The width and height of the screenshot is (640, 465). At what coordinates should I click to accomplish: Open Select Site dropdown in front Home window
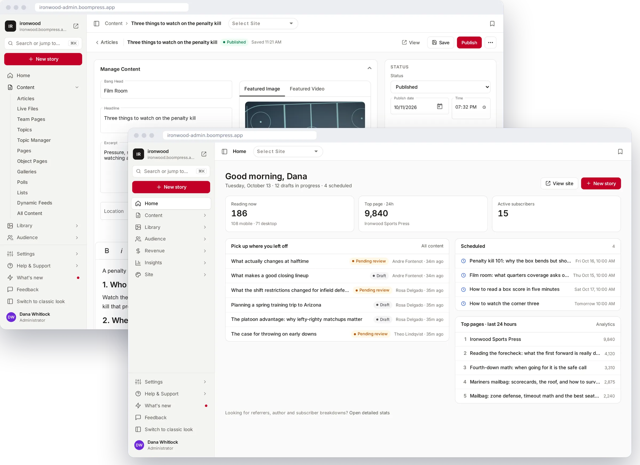pos(288,151)
